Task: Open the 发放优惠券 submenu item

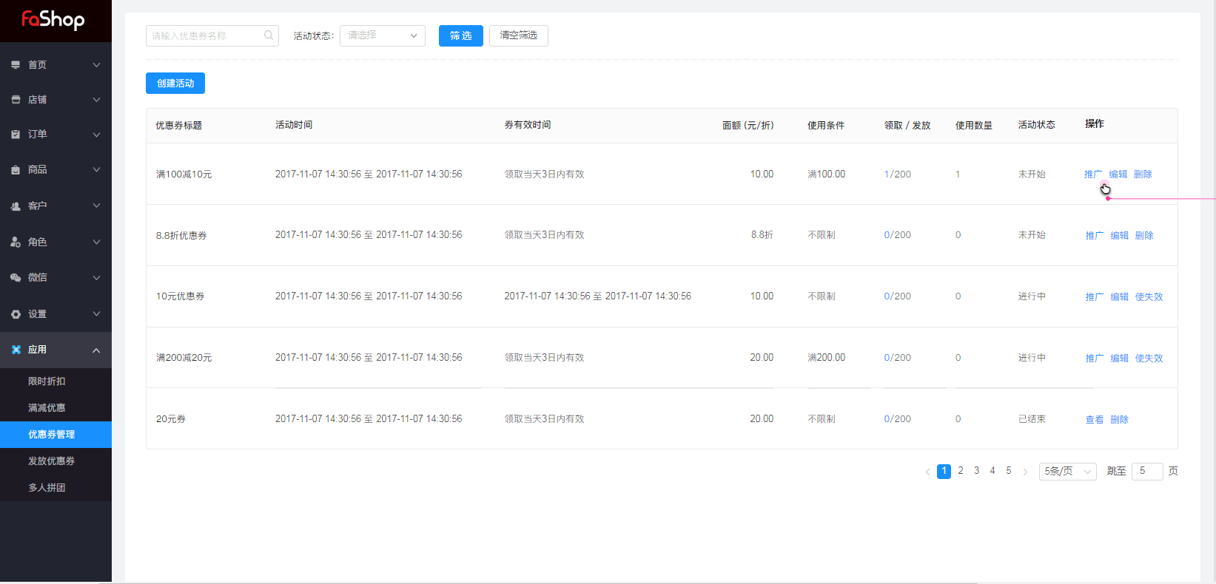Action: (56, 461)
